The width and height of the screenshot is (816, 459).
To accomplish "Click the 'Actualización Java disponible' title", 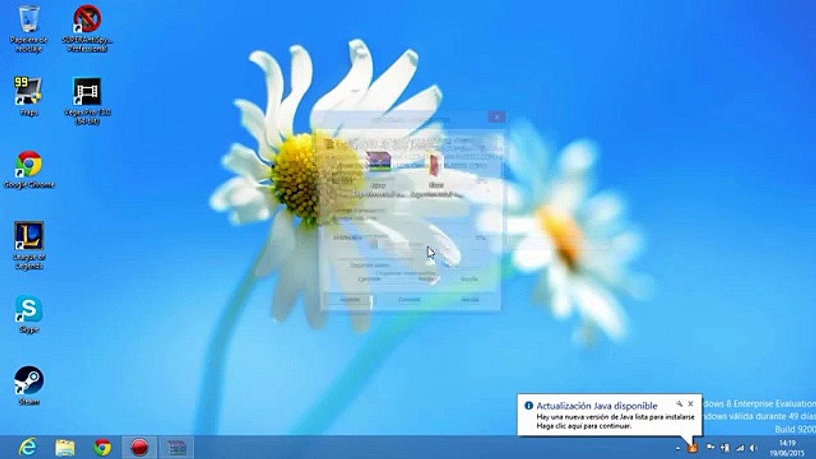I will click(597, 405).
